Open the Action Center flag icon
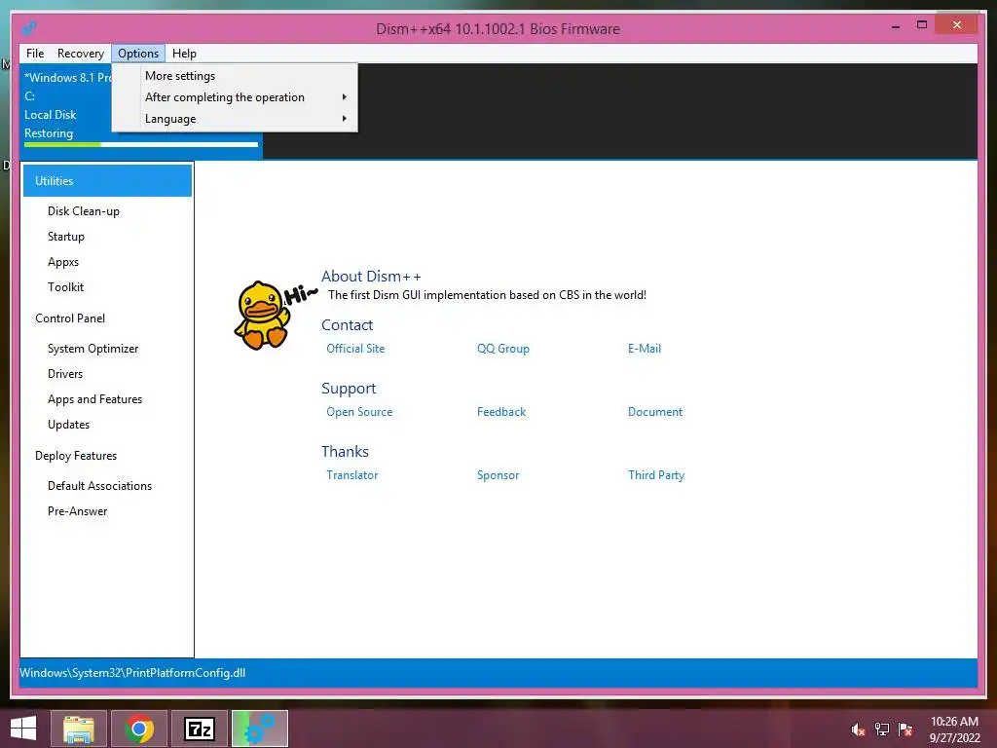The image size is (997, 748). tap(905, 729)
